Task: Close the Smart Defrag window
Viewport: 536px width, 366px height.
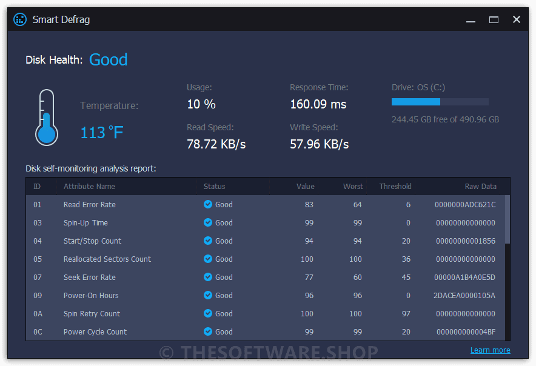Action: [x=517, y=19]
